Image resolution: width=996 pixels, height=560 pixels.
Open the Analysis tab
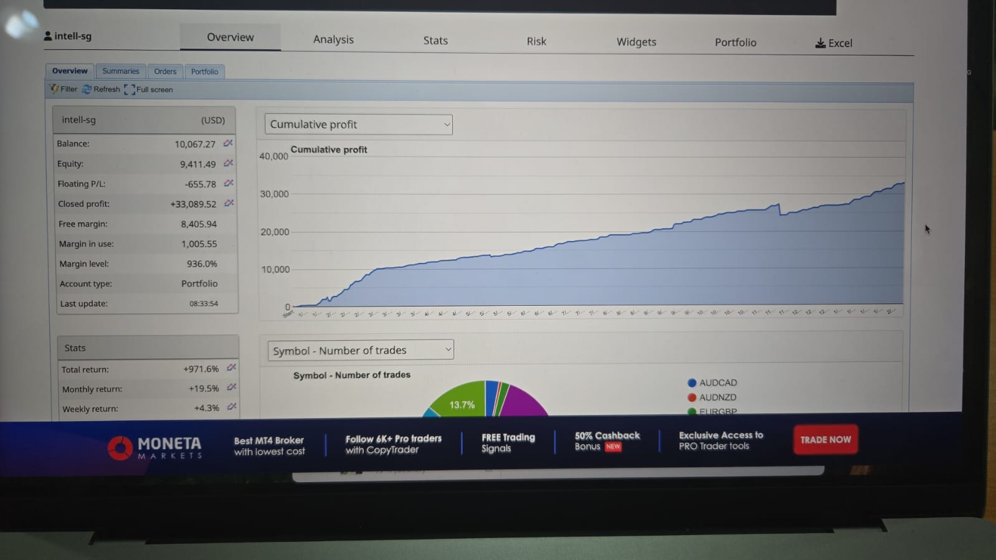click(x=333, y=39)
